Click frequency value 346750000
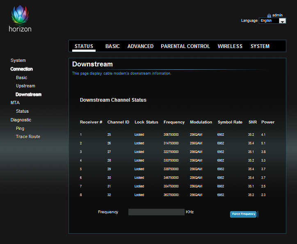 pyautogui.click(x=171, y=178)
